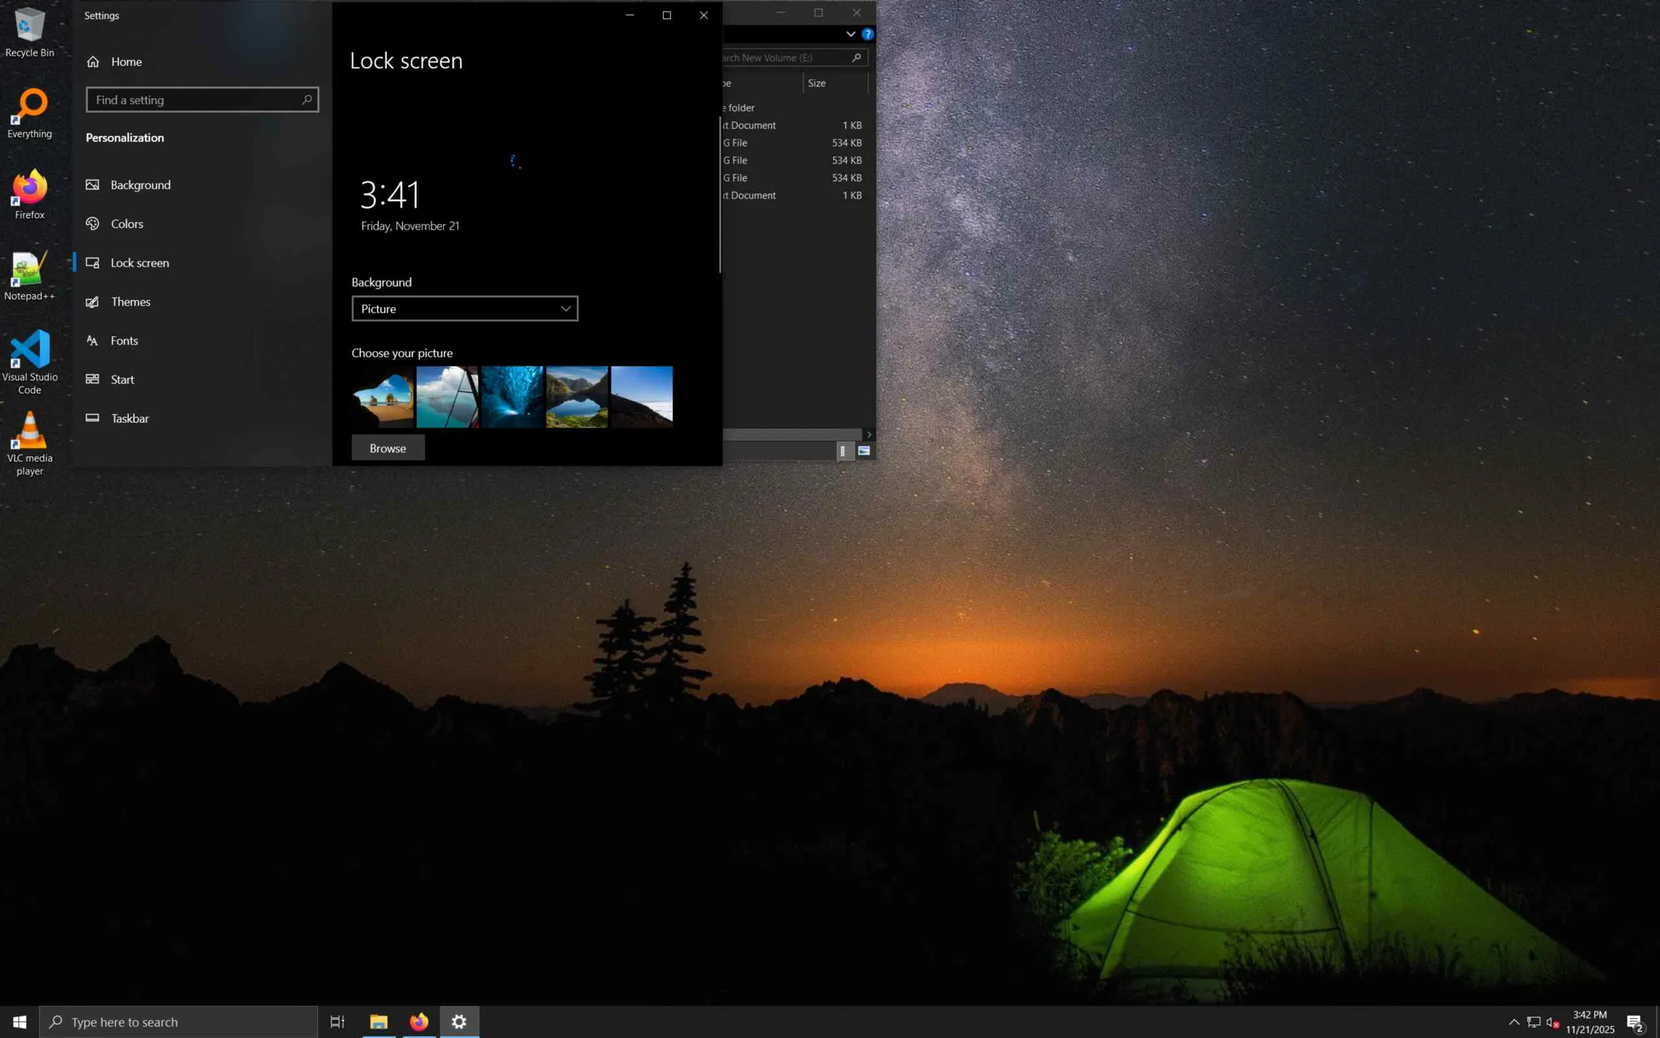1660x1038 pixels.
Task: Go to Settings Home
Action: [x=126, y=62]
